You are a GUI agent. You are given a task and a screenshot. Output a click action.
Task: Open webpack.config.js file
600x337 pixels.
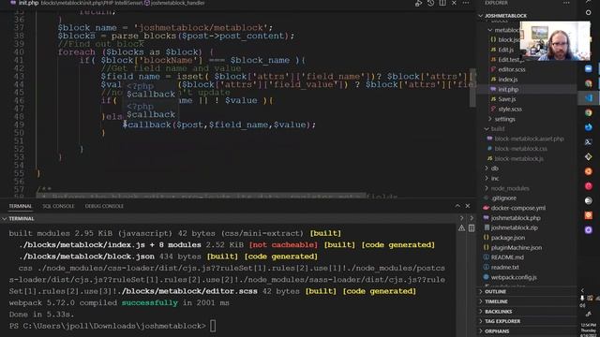coord(514,277)
